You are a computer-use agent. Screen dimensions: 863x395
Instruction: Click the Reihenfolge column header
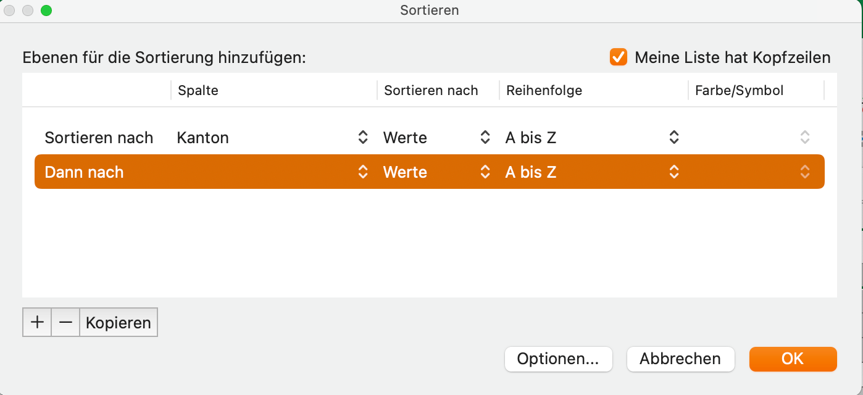543,90
